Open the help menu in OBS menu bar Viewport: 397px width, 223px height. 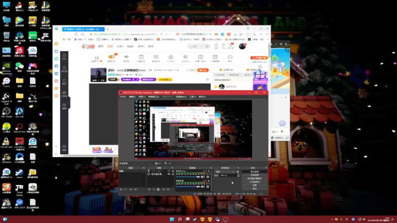tap(202, 97)
